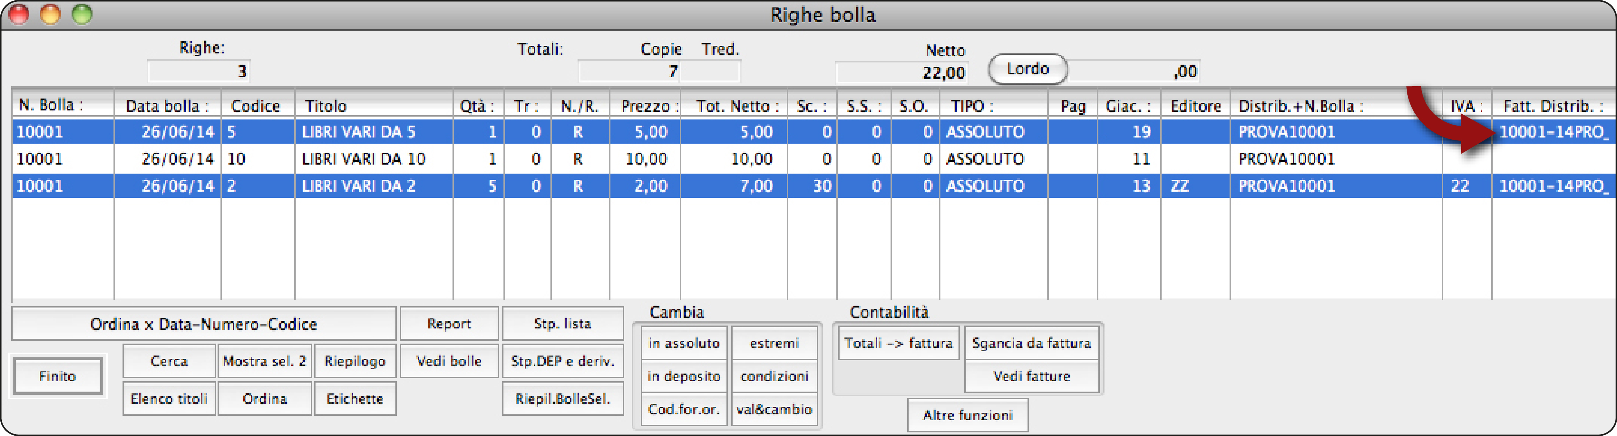Image resolution: width=1617 pixels, height=436 pixels.
Task: Open Riepilogo
Action: point(355,361)
